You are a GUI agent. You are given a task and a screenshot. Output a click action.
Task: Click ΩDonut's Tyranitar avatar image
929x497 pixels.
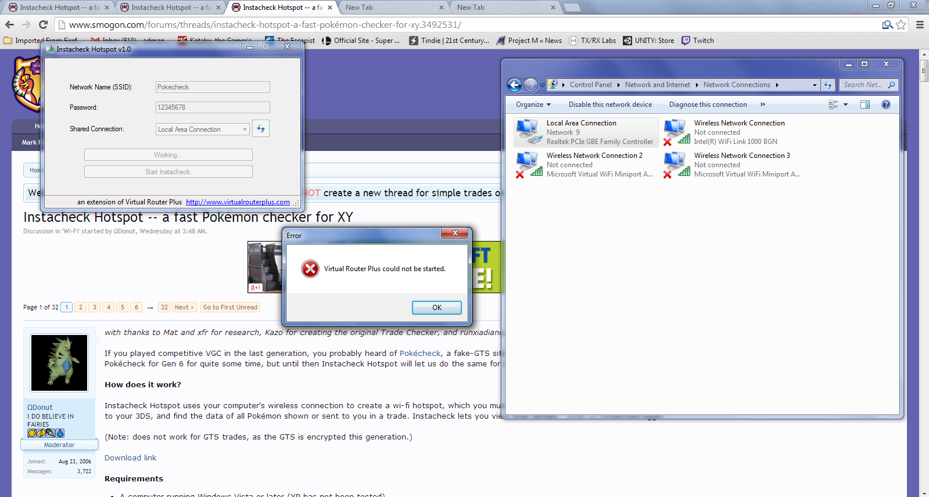59,363
